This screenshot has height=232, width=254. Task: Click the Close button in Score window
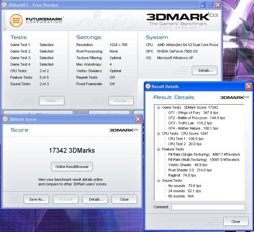coord(124,199)
